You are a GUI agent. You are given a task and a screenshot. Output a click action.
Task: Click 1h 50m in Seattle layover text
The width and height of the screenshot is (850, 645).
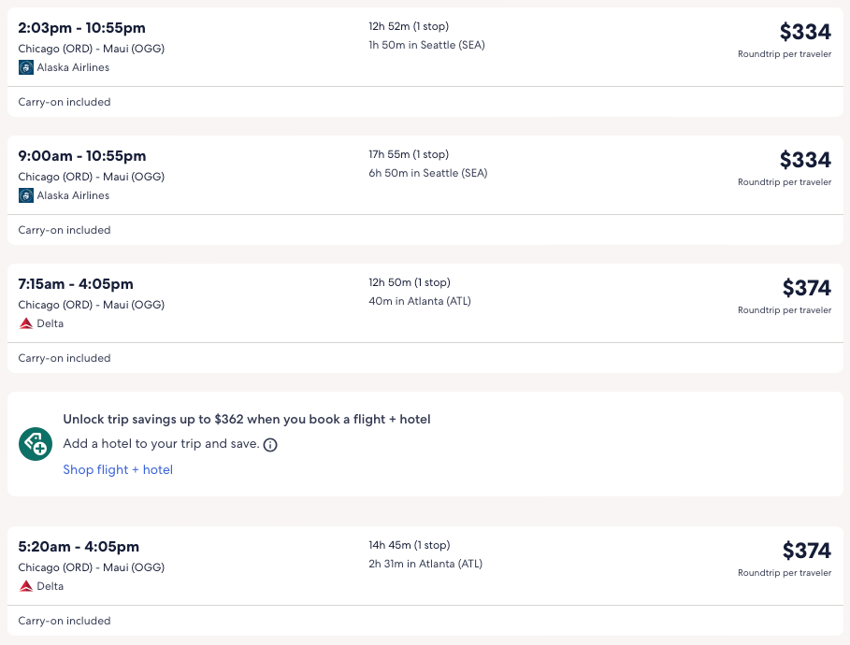(x=426, y=45)
